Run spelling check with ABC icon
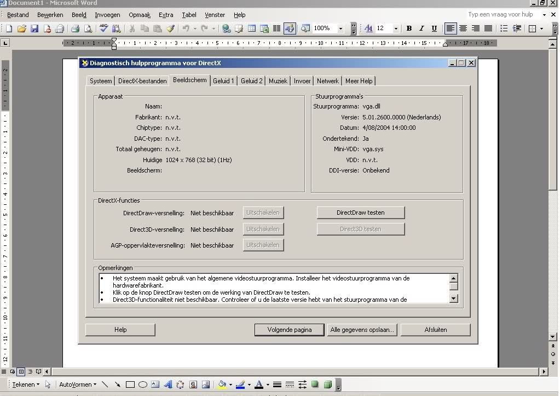The width and height of the screenshot is (560, 396). 103,28
